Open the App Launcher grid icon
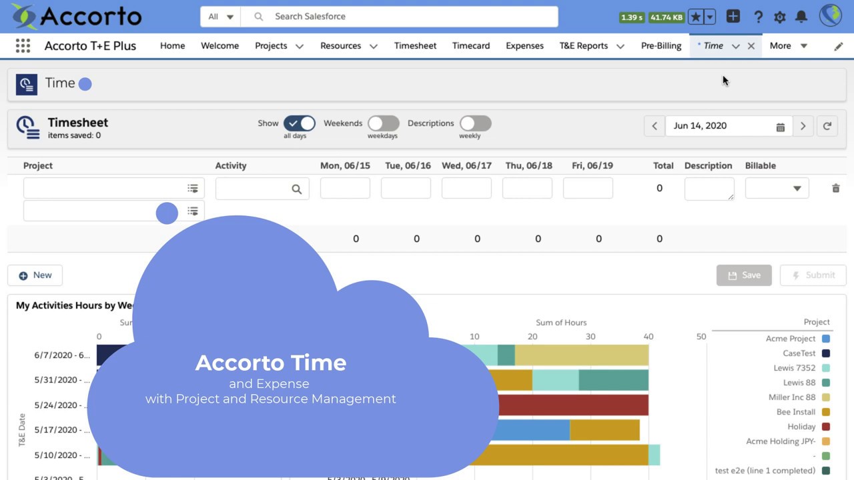This screenshot has width=854, height=480. [23, 45]
